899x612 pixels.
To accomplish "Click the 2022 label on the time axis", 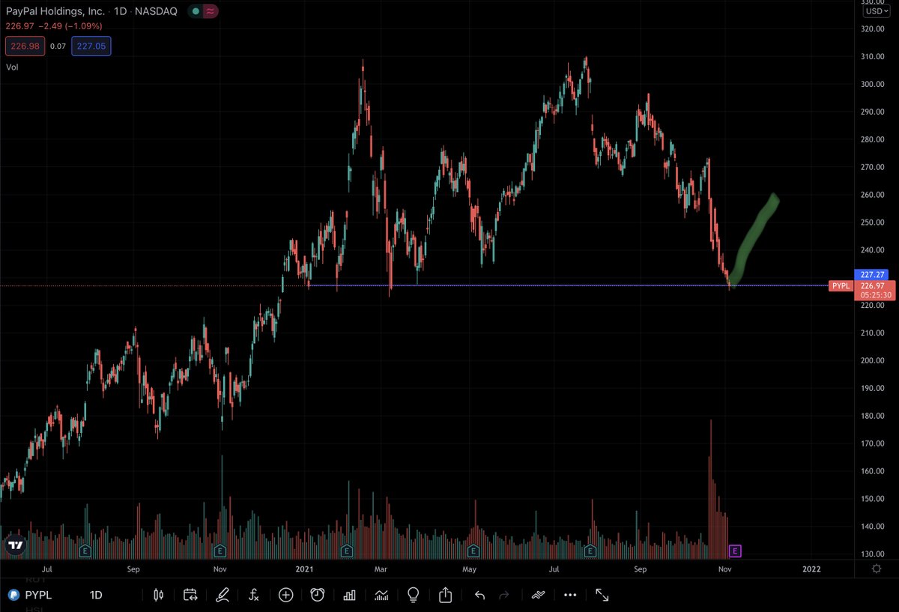I will coord(811,569).
